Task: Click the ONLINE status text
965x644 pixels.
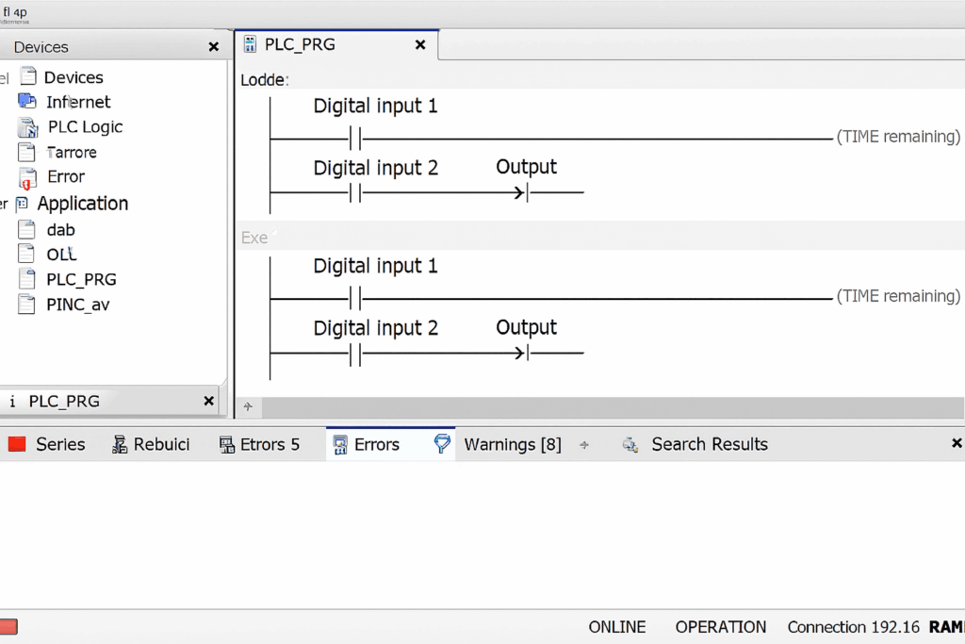Action: click(x=616, y=627)
